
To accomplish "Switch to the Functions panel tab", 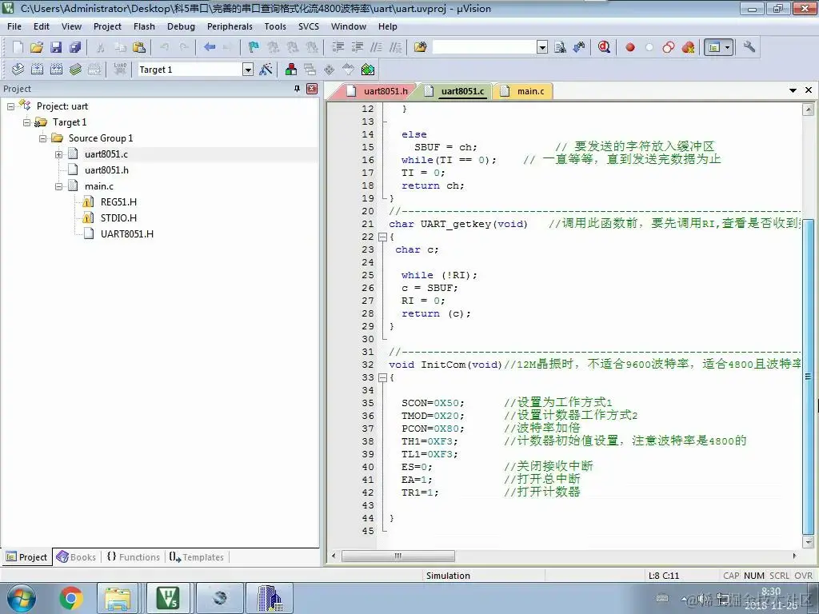I will 134,557.
